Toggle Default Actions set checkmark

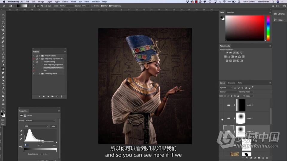tap(33, 56)
